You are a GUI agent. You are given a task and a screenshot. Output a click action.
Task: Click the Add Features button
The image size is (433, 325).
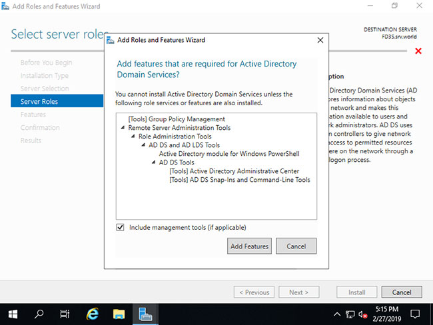[249, 246]
